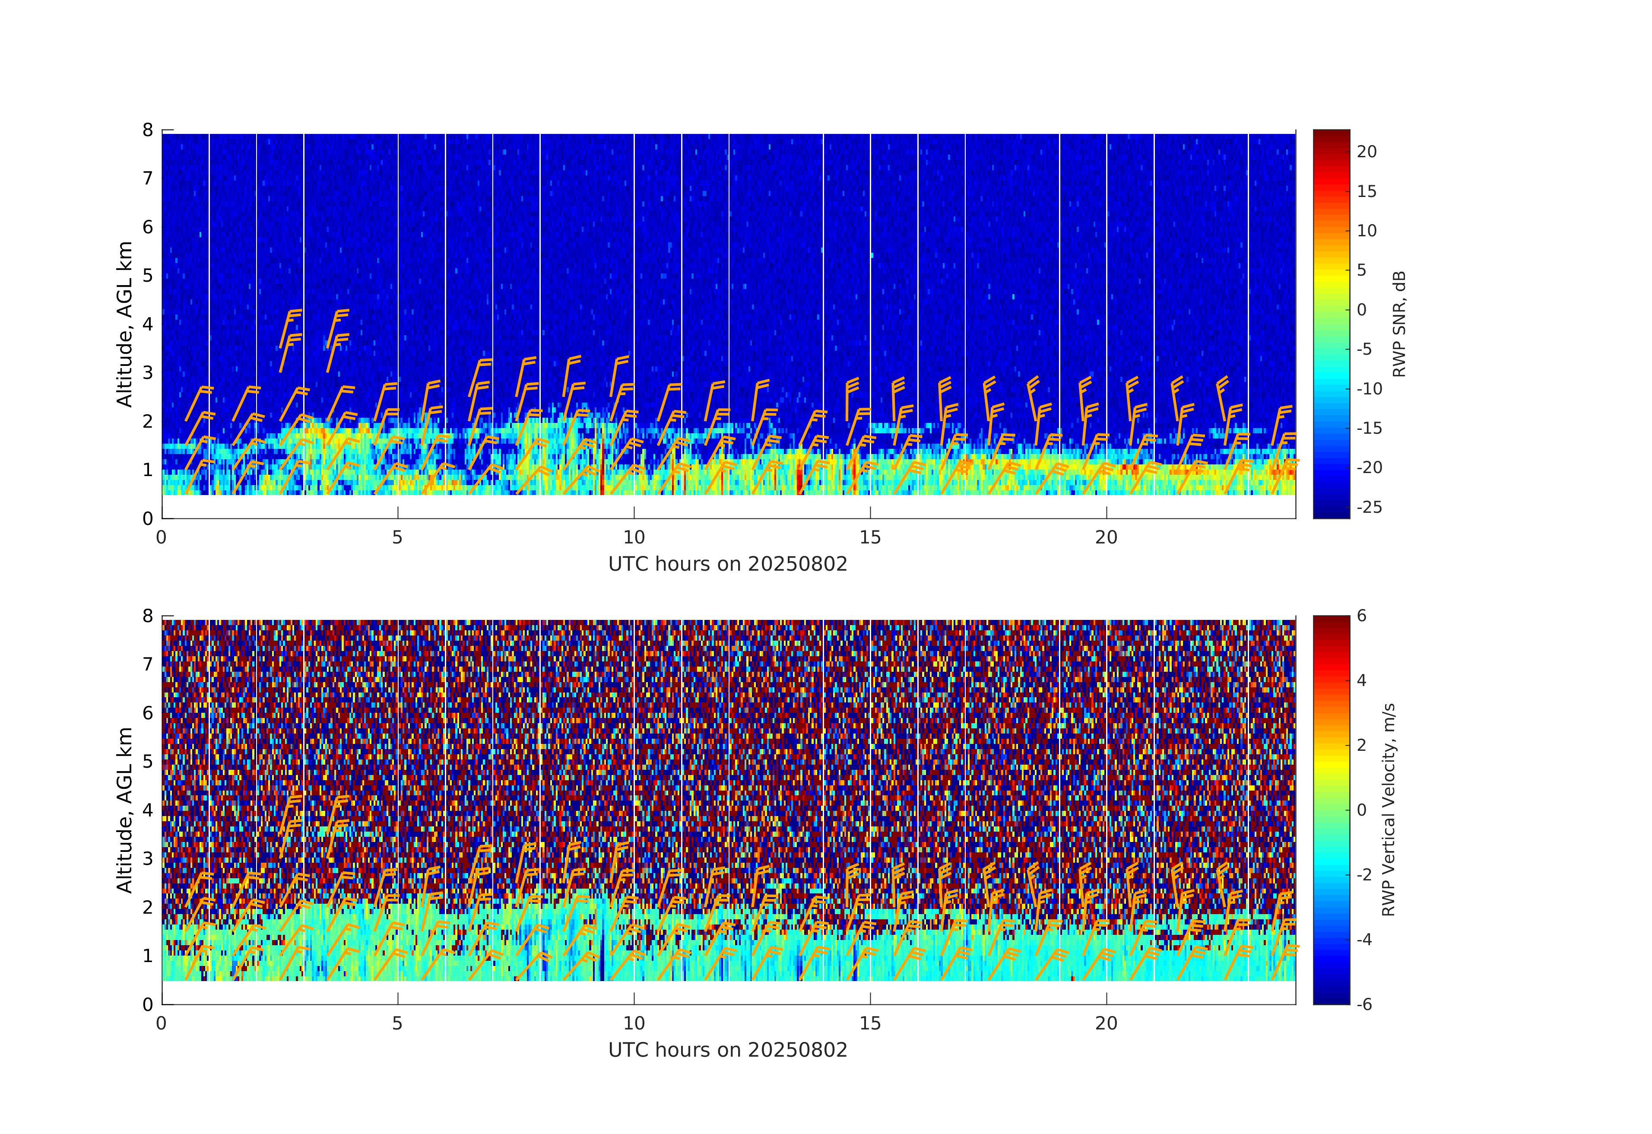1652x1134 pixels.
Task: Click the bottom plot's 'Altitude, AGL km' label
Action: click(x=124, y=810)
